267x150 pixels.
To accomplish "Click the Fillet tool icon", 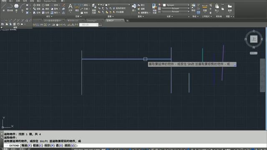I will tap(52, 9).
